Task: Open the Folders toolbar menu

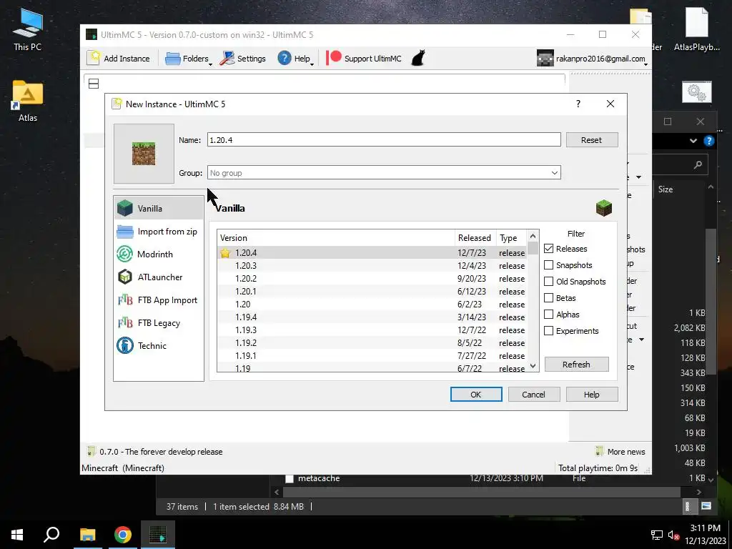Action: coord(188,59)
